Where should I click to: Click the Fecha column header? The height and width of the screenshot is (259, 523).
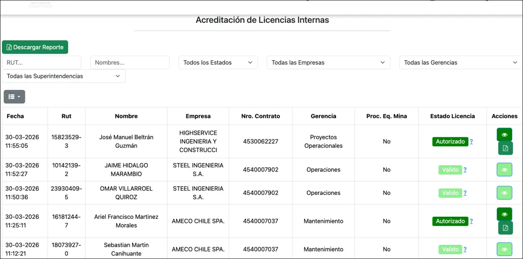click(x=16, y=116)
